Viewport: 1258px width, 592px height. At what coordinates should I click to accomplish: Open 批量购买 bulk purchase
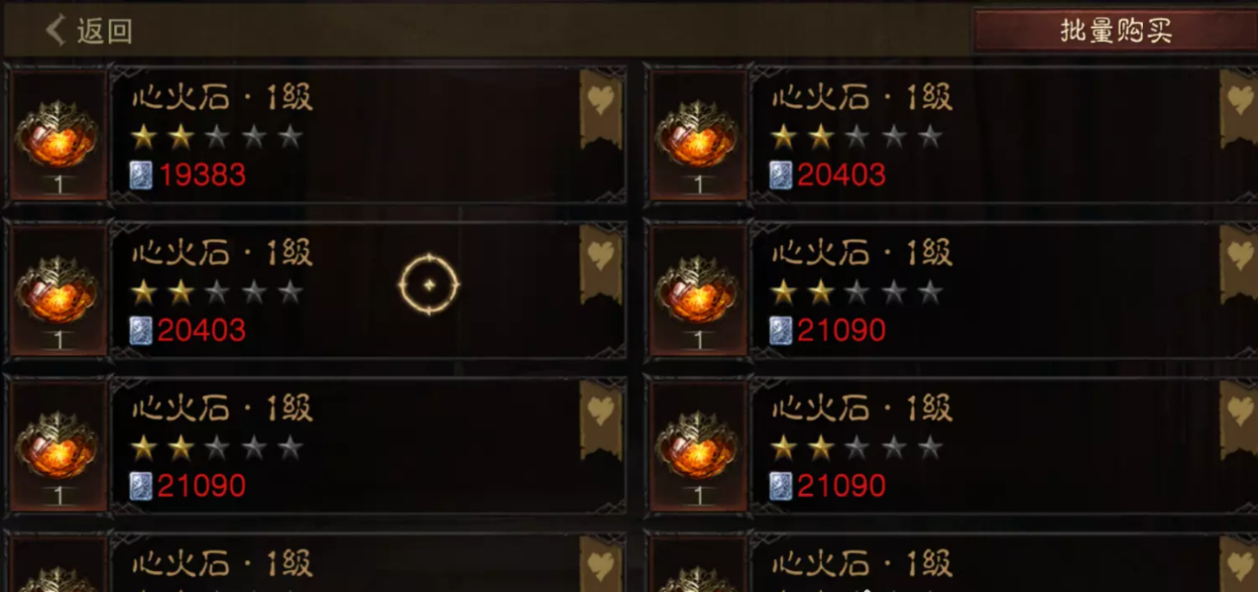click(1115, 30)
